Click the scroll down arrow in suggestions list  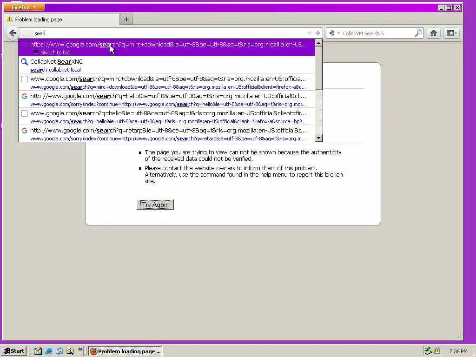point(318,138)
